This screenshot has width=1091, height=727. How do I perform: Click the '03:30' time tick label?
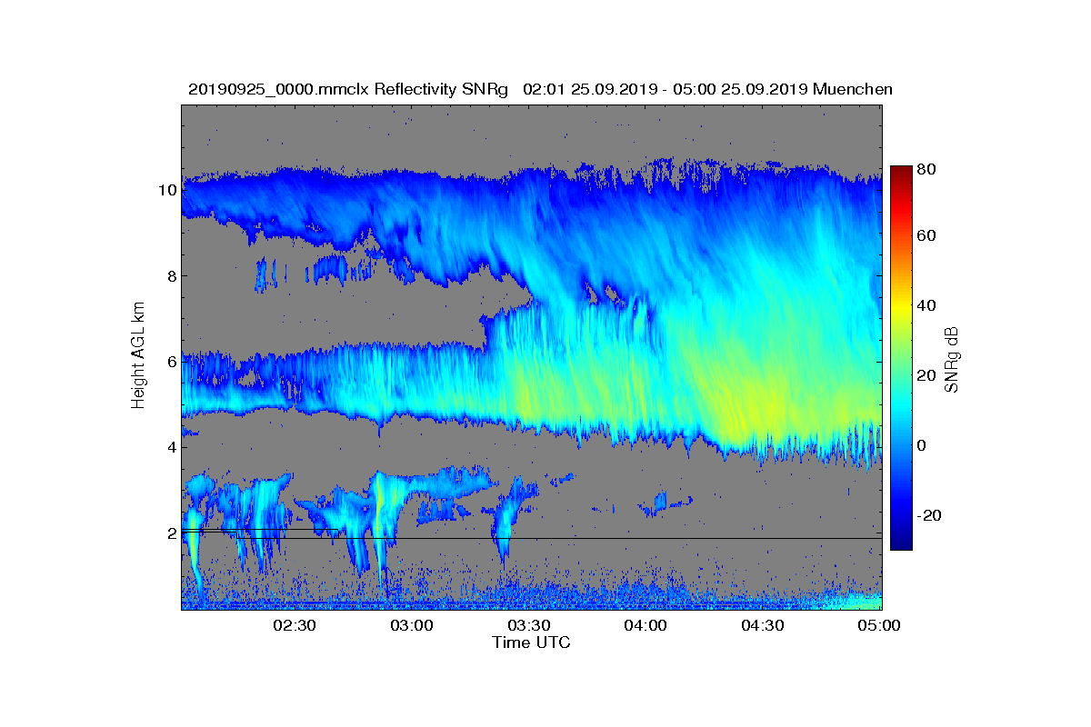(528, 626)
